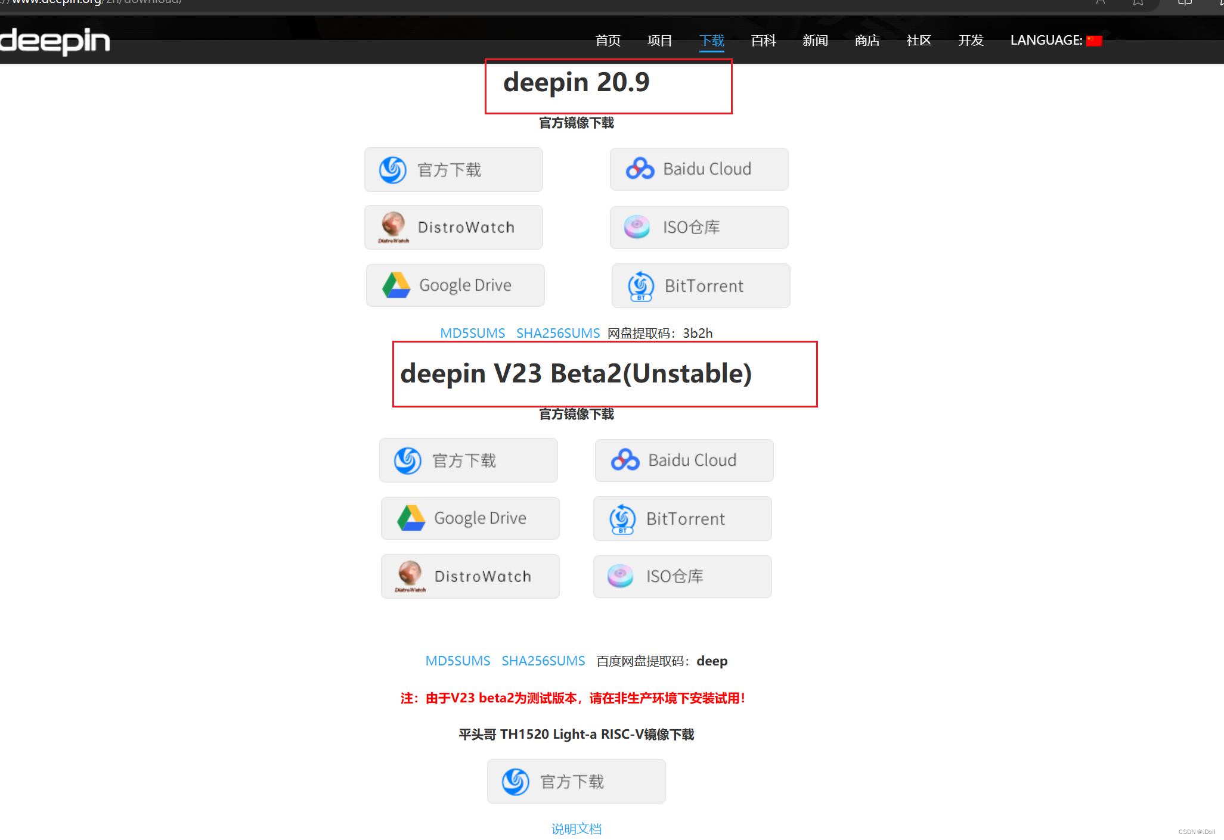Click red V23 beta2 test version warning text
The height and width of the screenshot is (840, 1224).
pos(573,698)
